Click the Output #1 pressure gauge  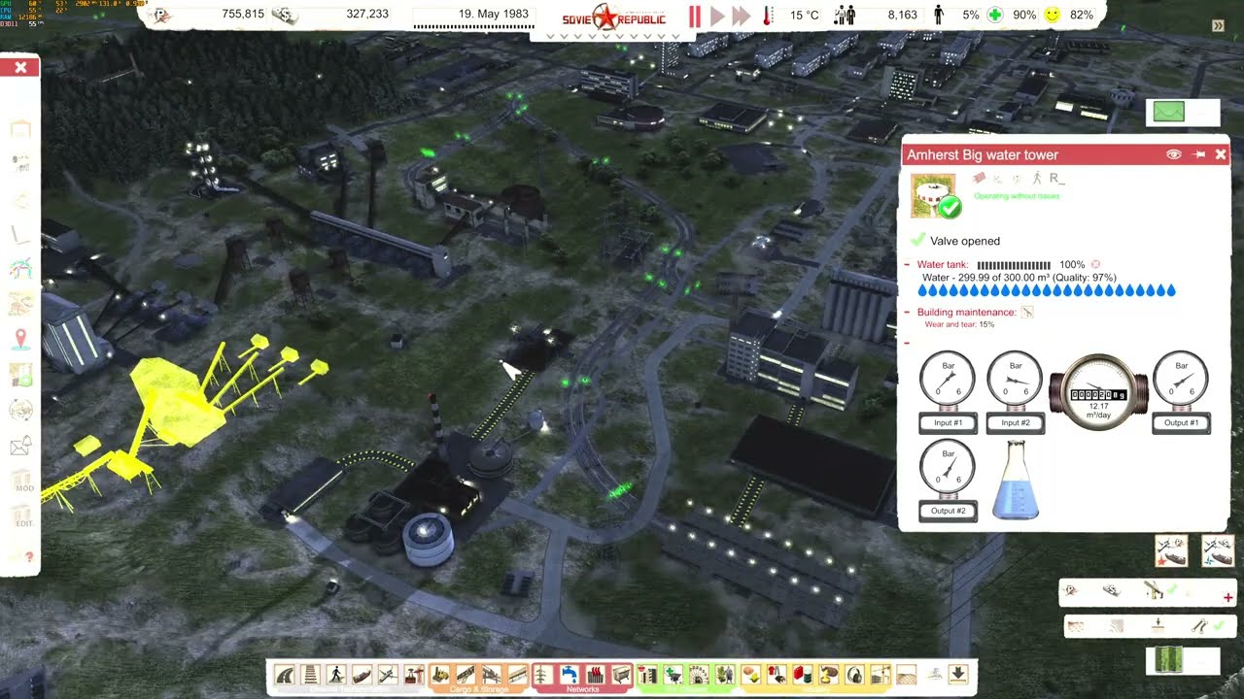[x=1181, y=391]
